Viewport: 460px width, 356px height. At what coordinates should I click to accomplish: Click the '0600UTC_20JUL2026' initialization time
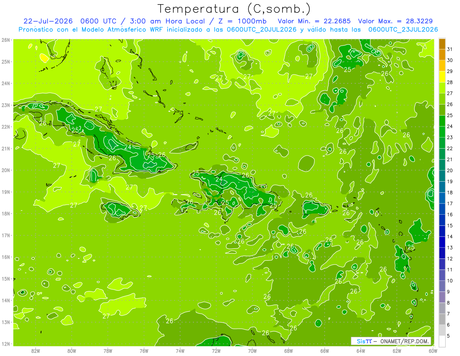(261, 30)
